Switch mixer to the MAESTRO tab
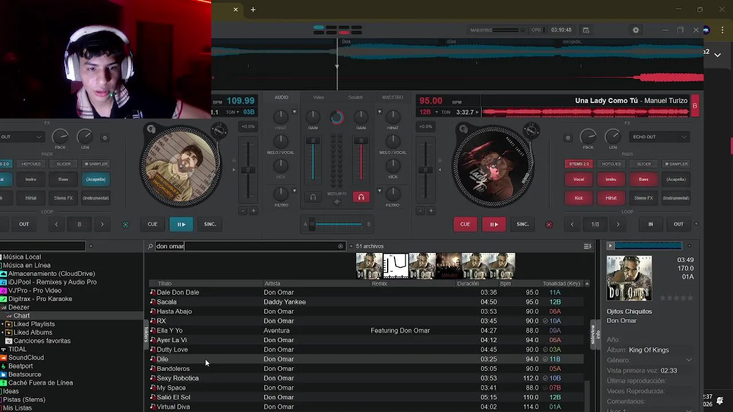733x412 pixels. point(392,97)
